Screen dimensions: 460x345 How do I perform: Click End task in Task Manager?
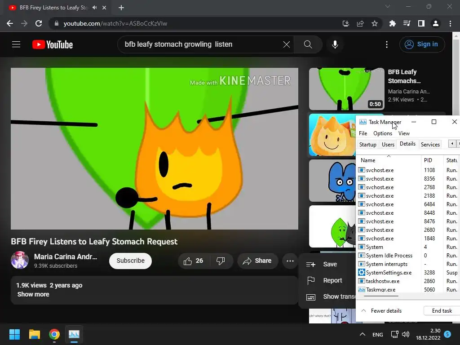pos(442,311)
